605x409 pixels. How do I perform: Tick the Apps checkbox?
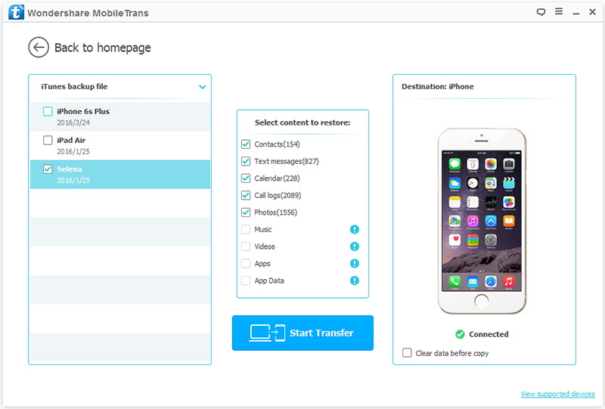[x=246, y=264]
